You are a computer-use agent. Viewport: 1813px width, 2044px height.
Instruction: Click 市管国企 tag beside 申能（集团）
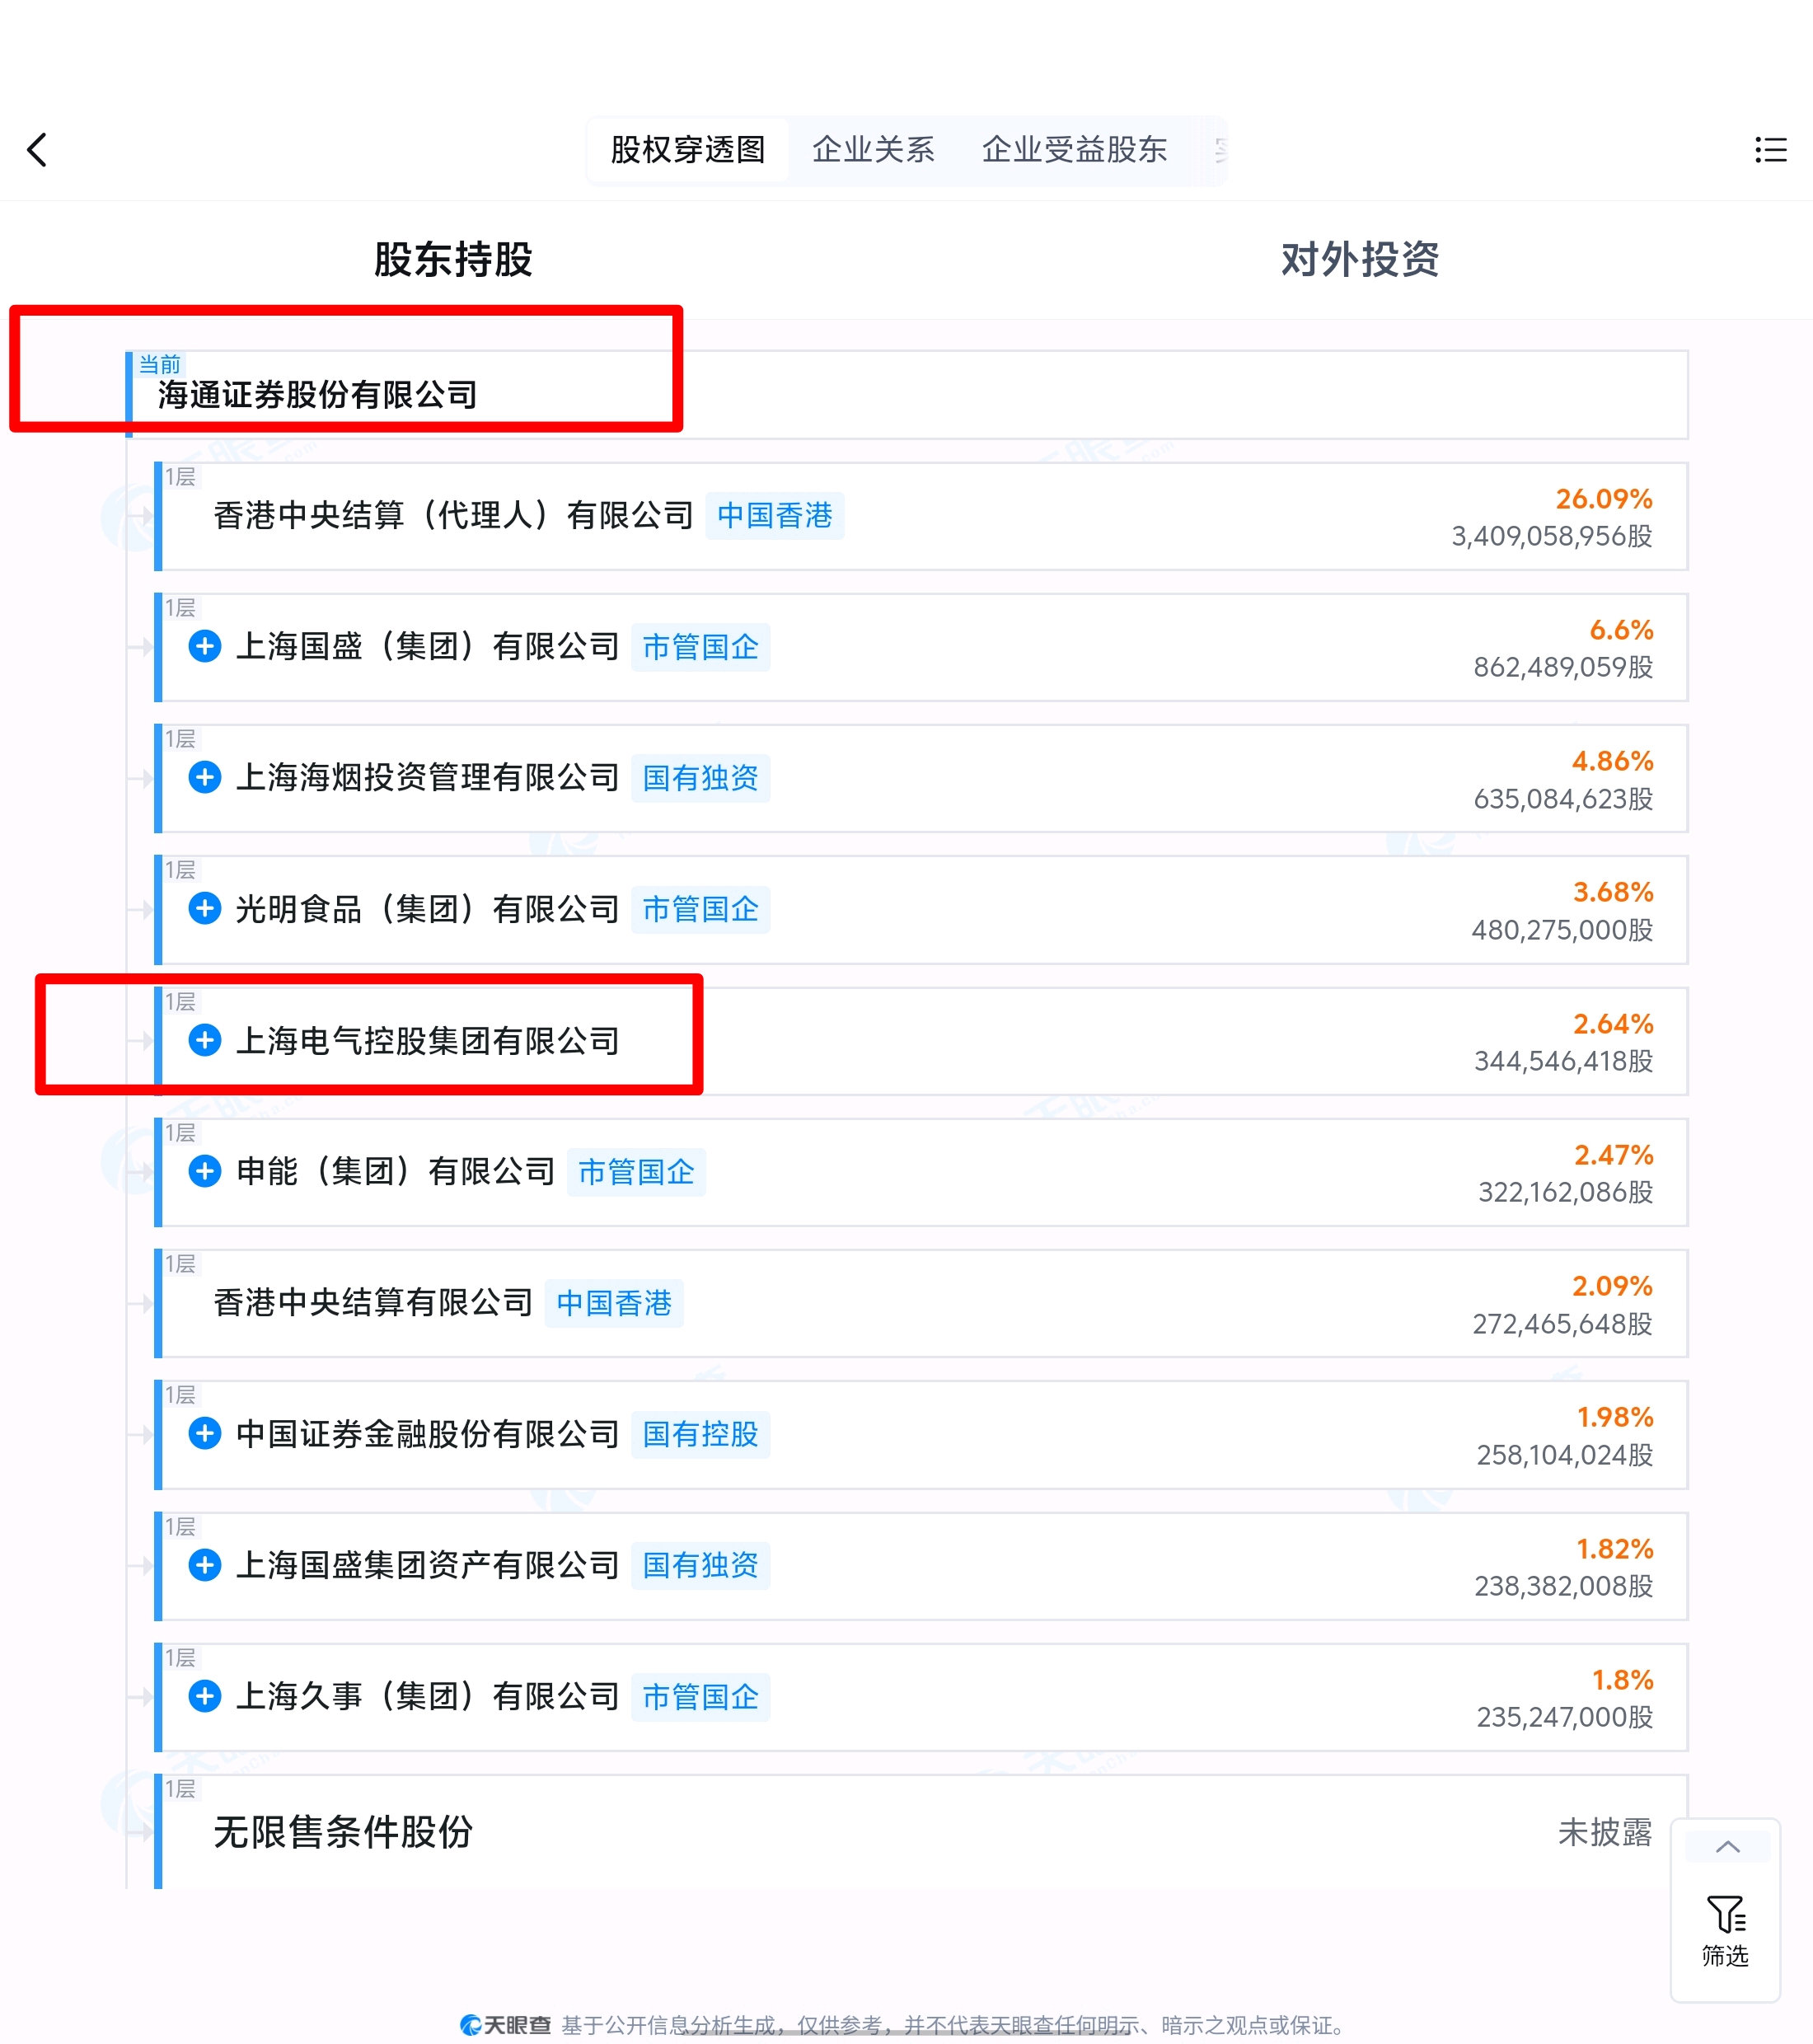(x=636, y=1172)
